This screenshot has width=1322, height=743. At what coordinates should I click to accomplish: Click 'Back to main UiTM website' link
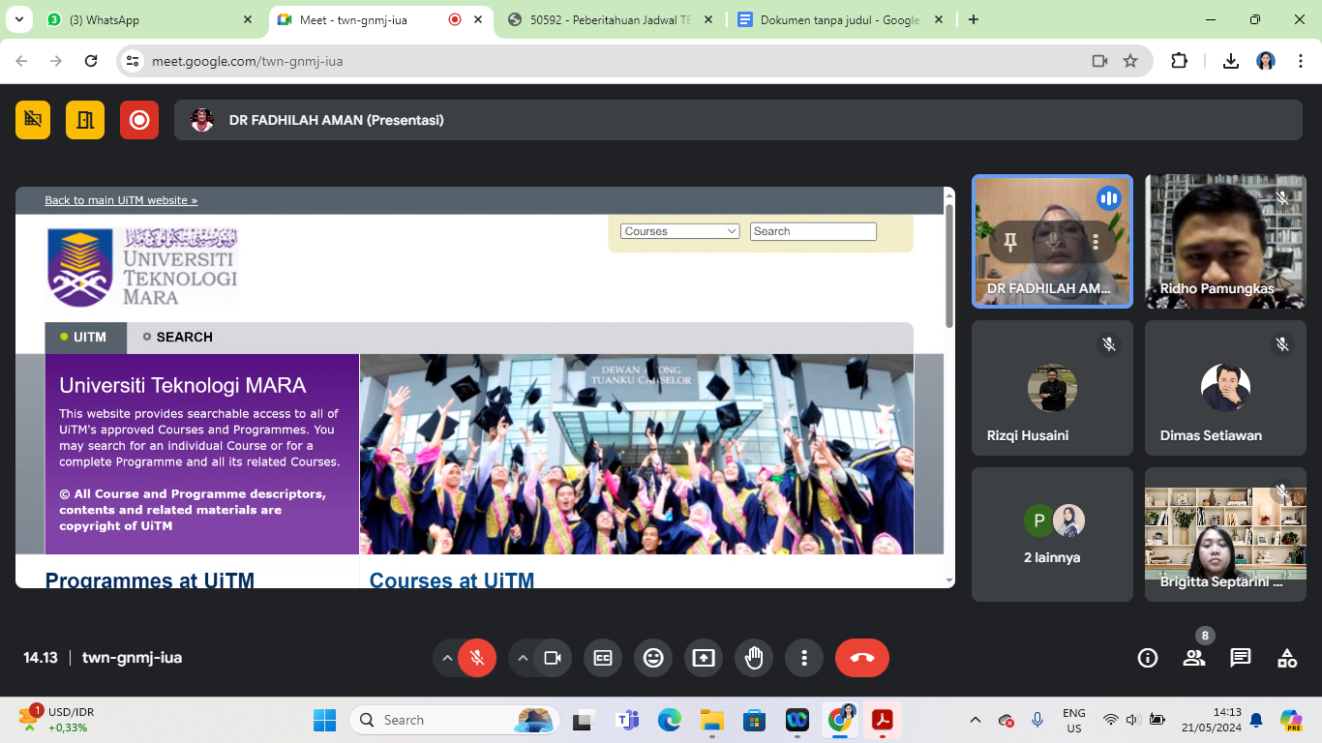click(121, 200)
